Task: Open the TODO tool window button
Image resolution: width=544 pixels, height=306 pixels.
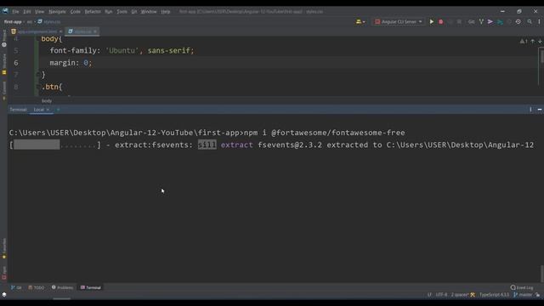Action: point(37,287)
